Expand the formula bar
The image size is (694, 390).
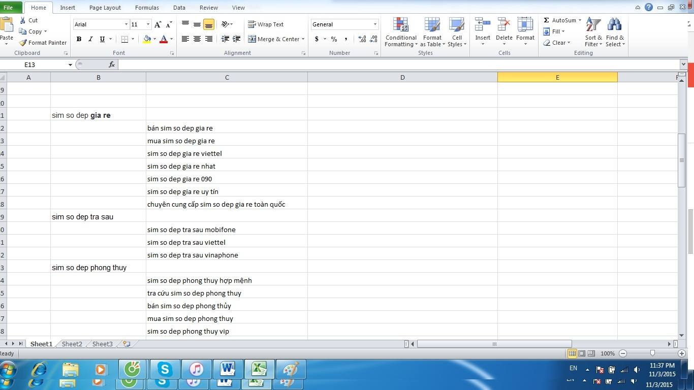click(683, 64)
